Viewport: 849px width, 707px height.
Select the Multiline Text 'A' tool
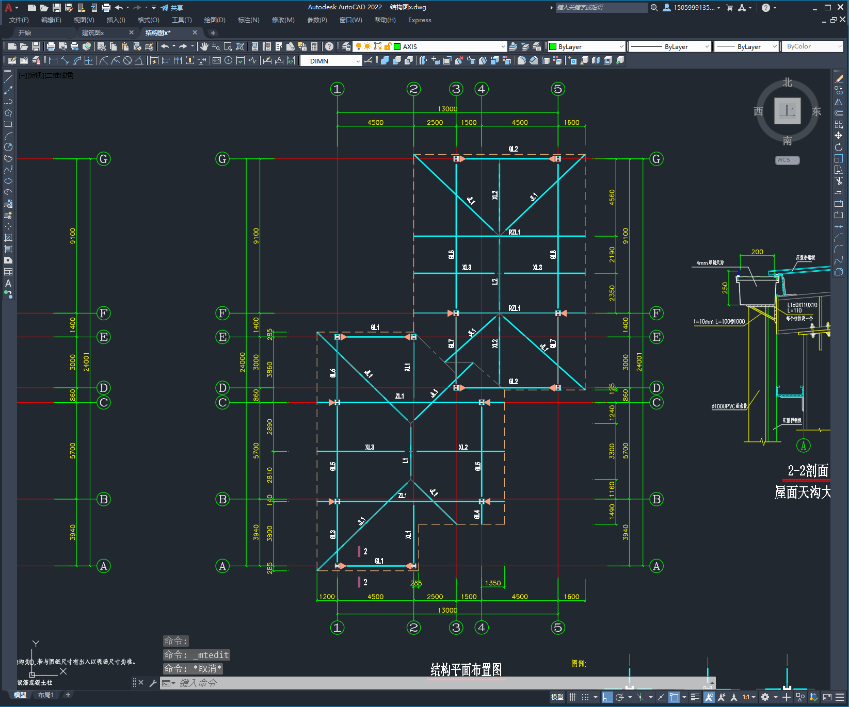[8, 283]
